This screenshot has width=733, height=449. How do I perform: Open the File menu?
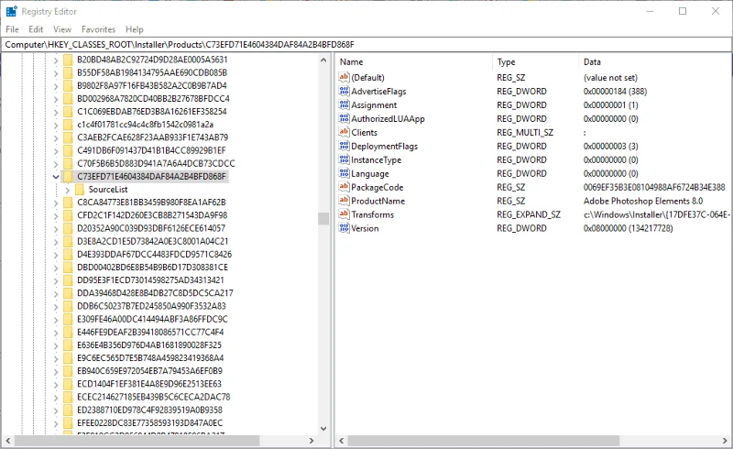[x=12, y=29]
